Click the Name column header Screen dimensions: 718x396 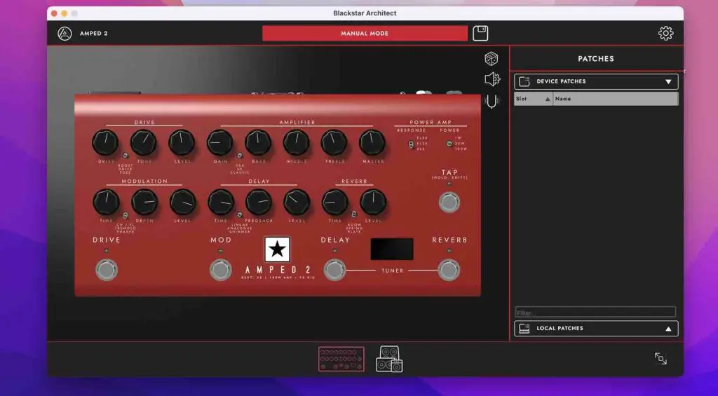(614, 99)
